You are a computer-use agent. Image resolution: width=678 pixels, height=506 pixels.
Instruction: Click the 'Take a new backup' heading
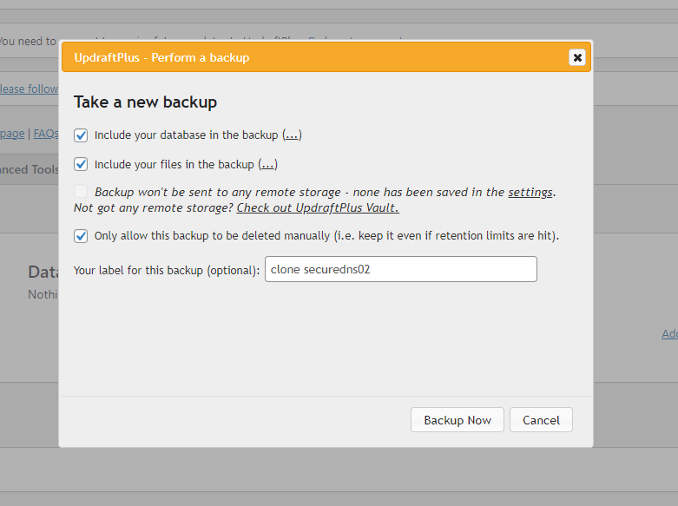click(x=145, y=102)
